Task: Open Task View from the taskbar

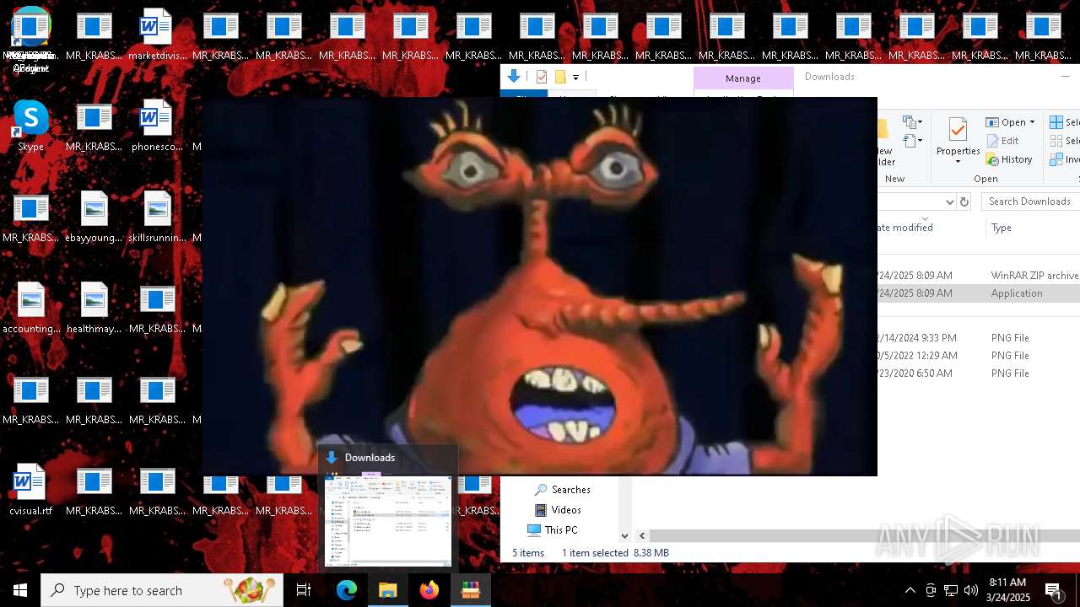Action: pyautogui.click(x=304, y=590)
